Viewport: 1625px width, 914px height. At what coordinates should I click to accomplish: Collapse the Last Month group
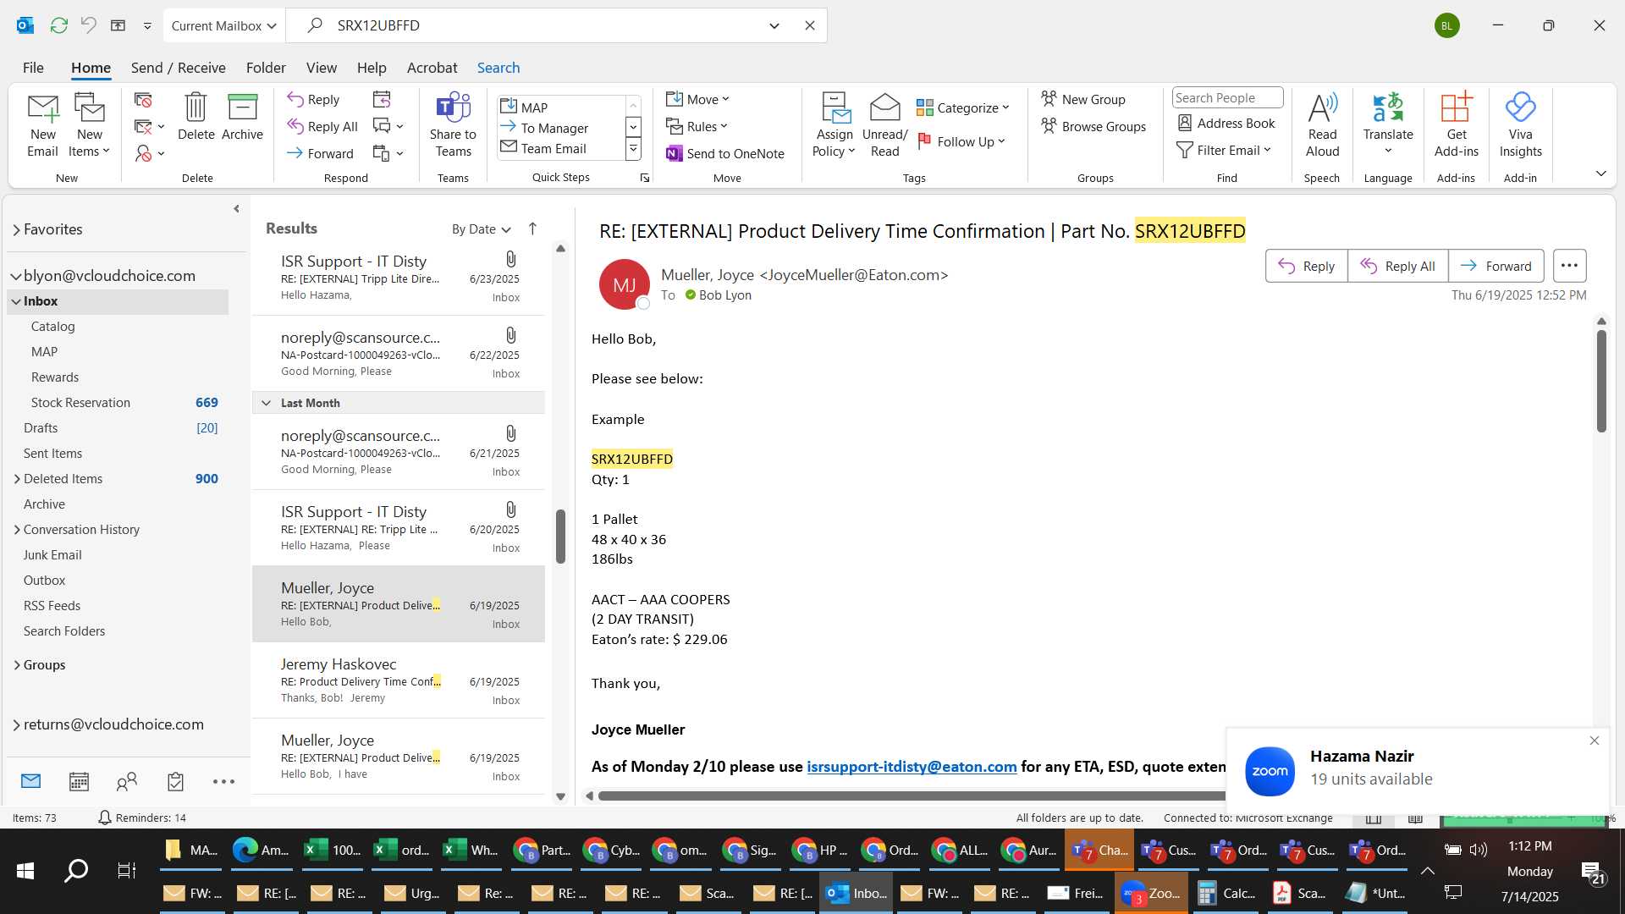click(x=266, y=403)
